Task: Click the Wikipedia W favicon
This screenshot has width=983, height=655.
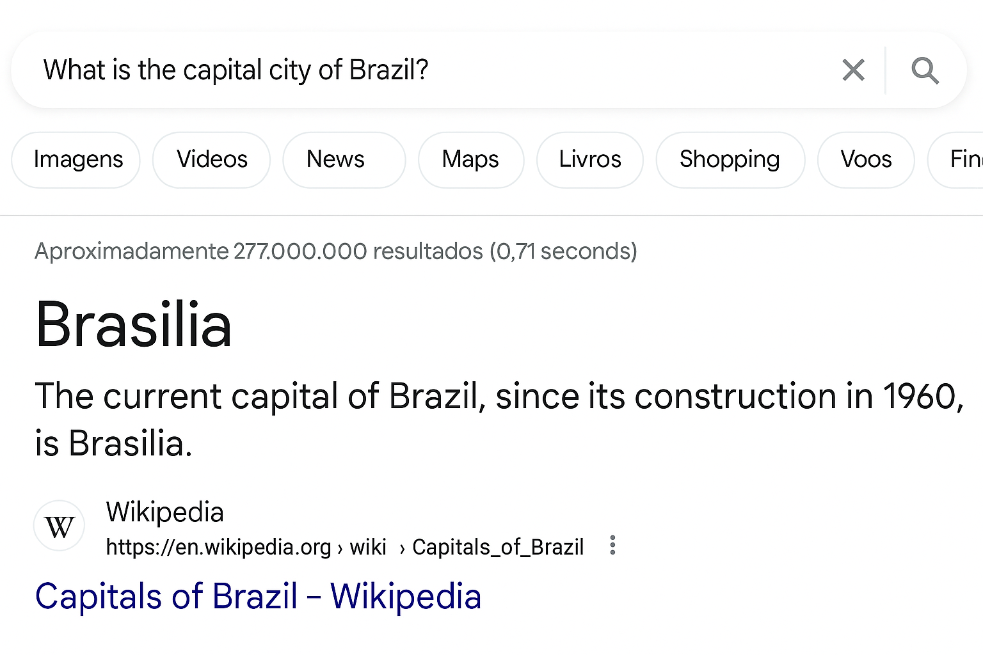Action: click(60, 526)
